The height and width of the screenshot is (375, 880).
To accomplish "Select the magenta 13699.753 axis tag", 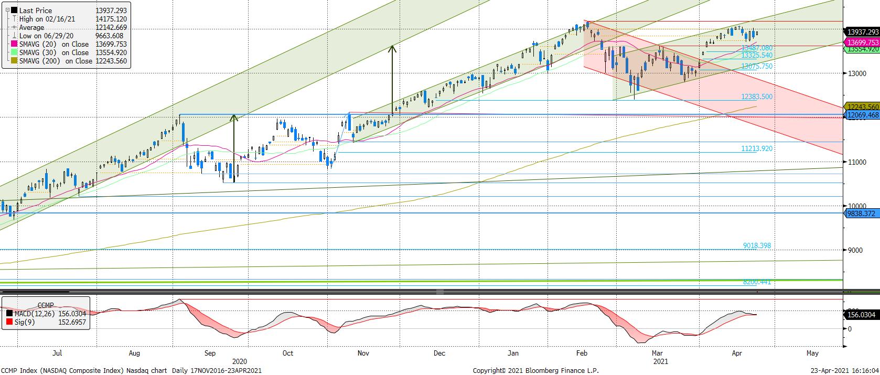I will point(862,42).
